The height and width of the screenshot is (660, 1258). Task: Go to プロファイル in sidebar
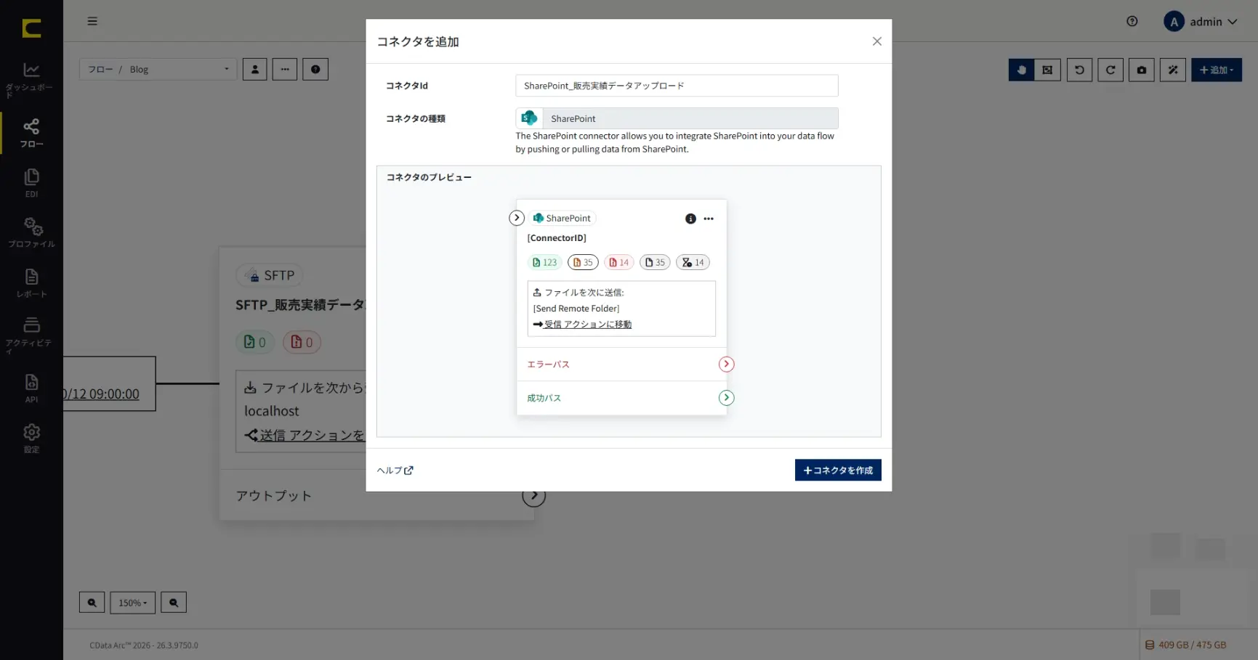click(31, 233)
